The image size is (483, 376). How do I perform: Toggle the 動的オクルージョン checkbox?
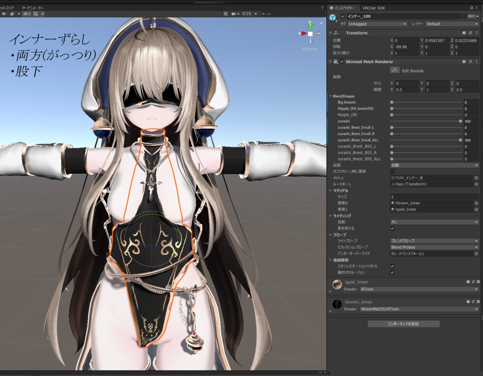[x=392, y=272]
